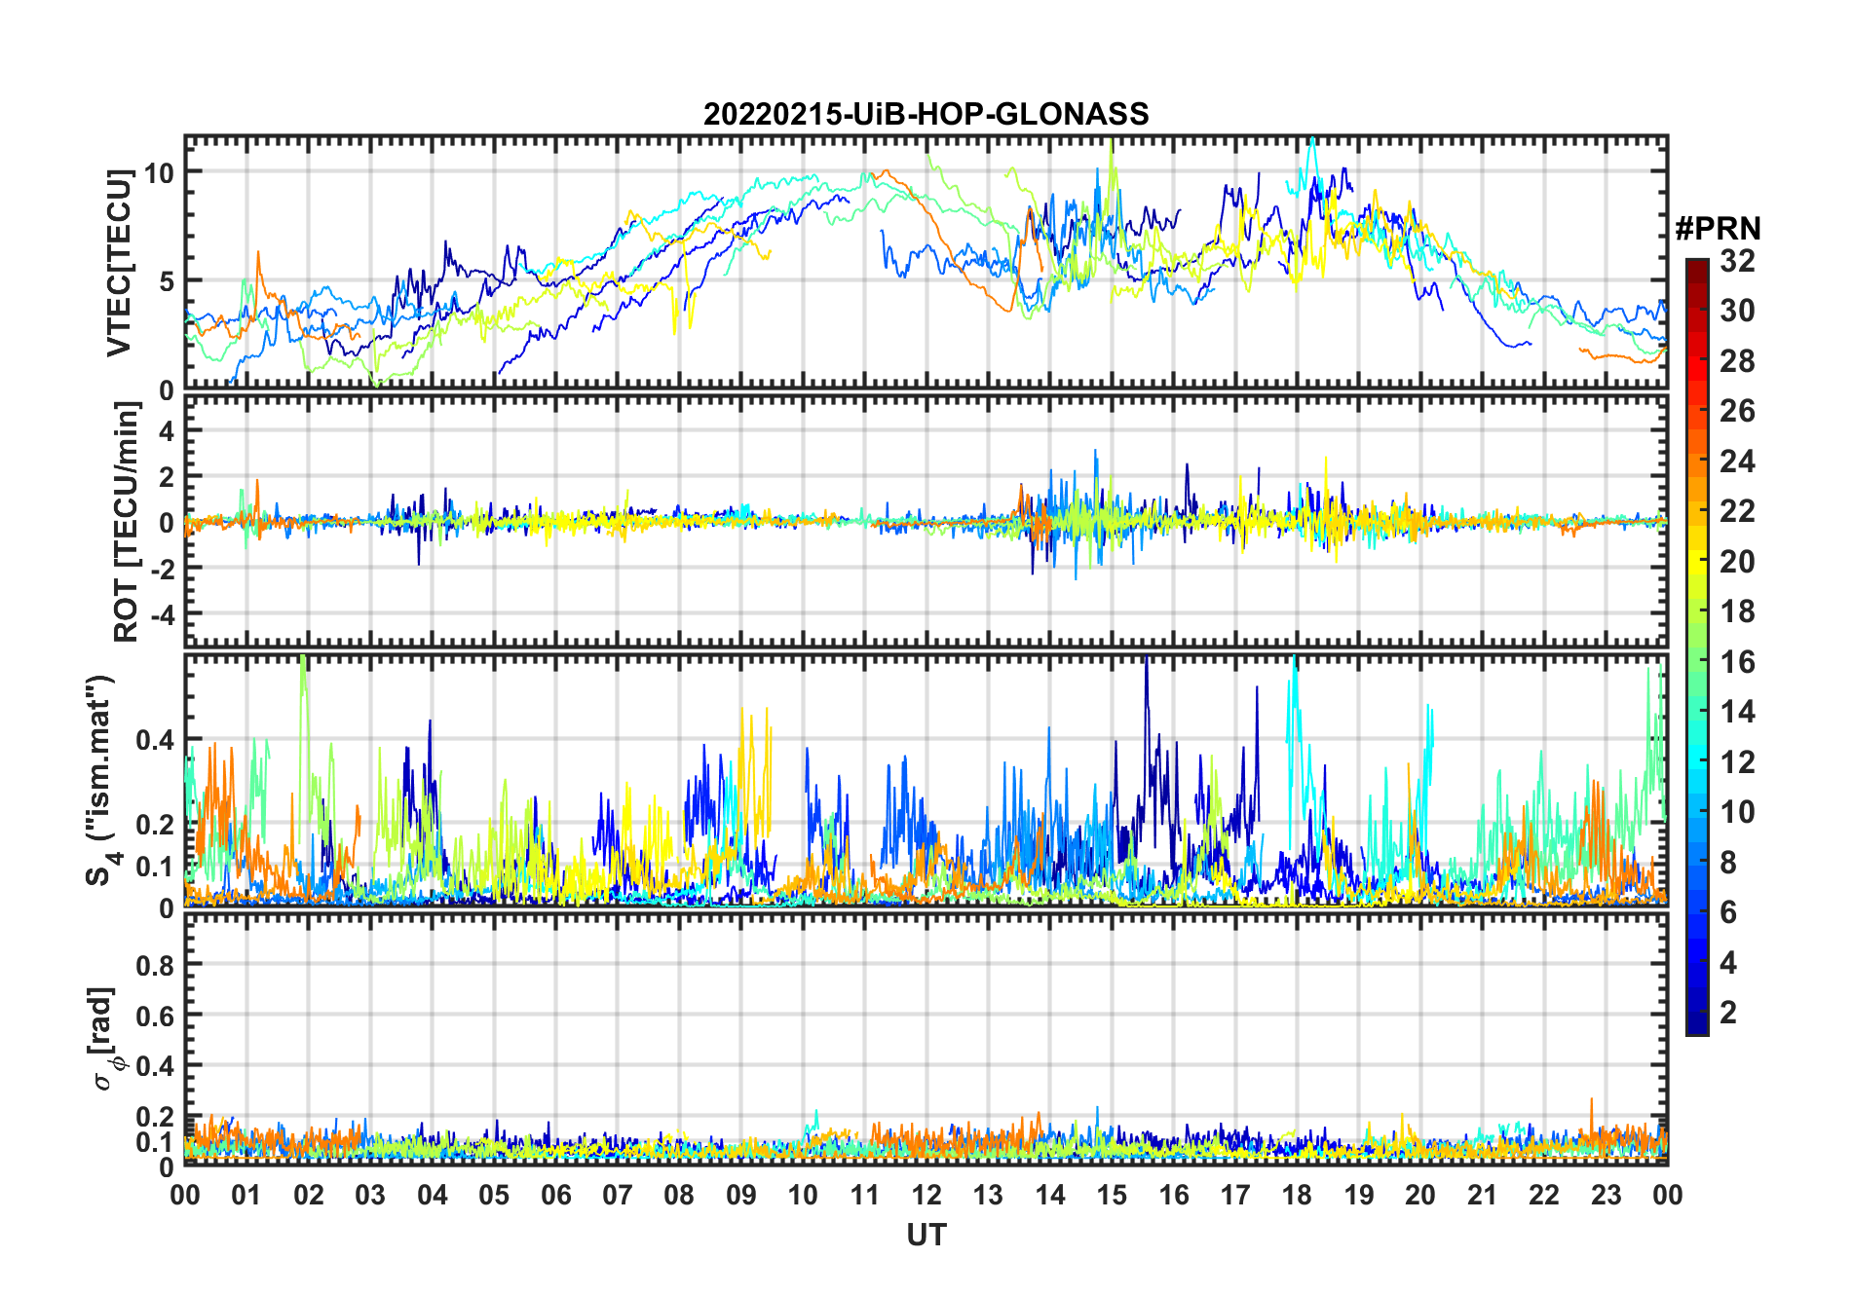Image resolution: width=1853 pixels, height=1295 pixels.
Task: Select the VTEC[TECU] y-axis label
Action: coord(120,263)
